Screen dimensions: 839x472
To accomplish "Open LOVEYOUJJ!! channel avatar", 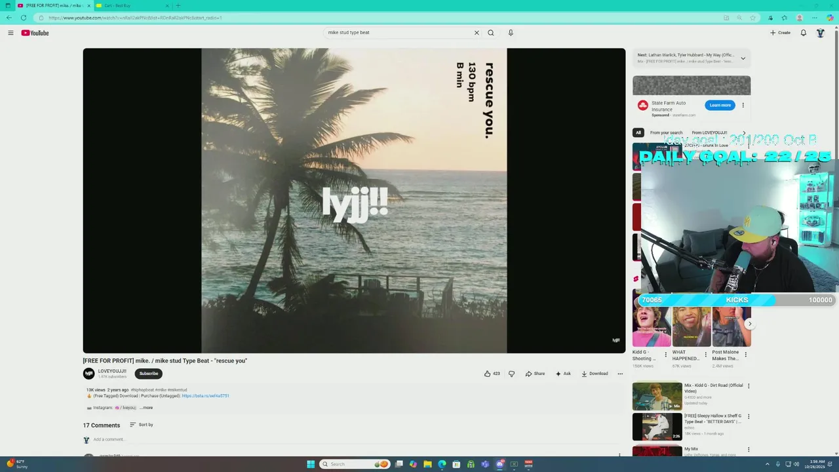I will 88,374.
